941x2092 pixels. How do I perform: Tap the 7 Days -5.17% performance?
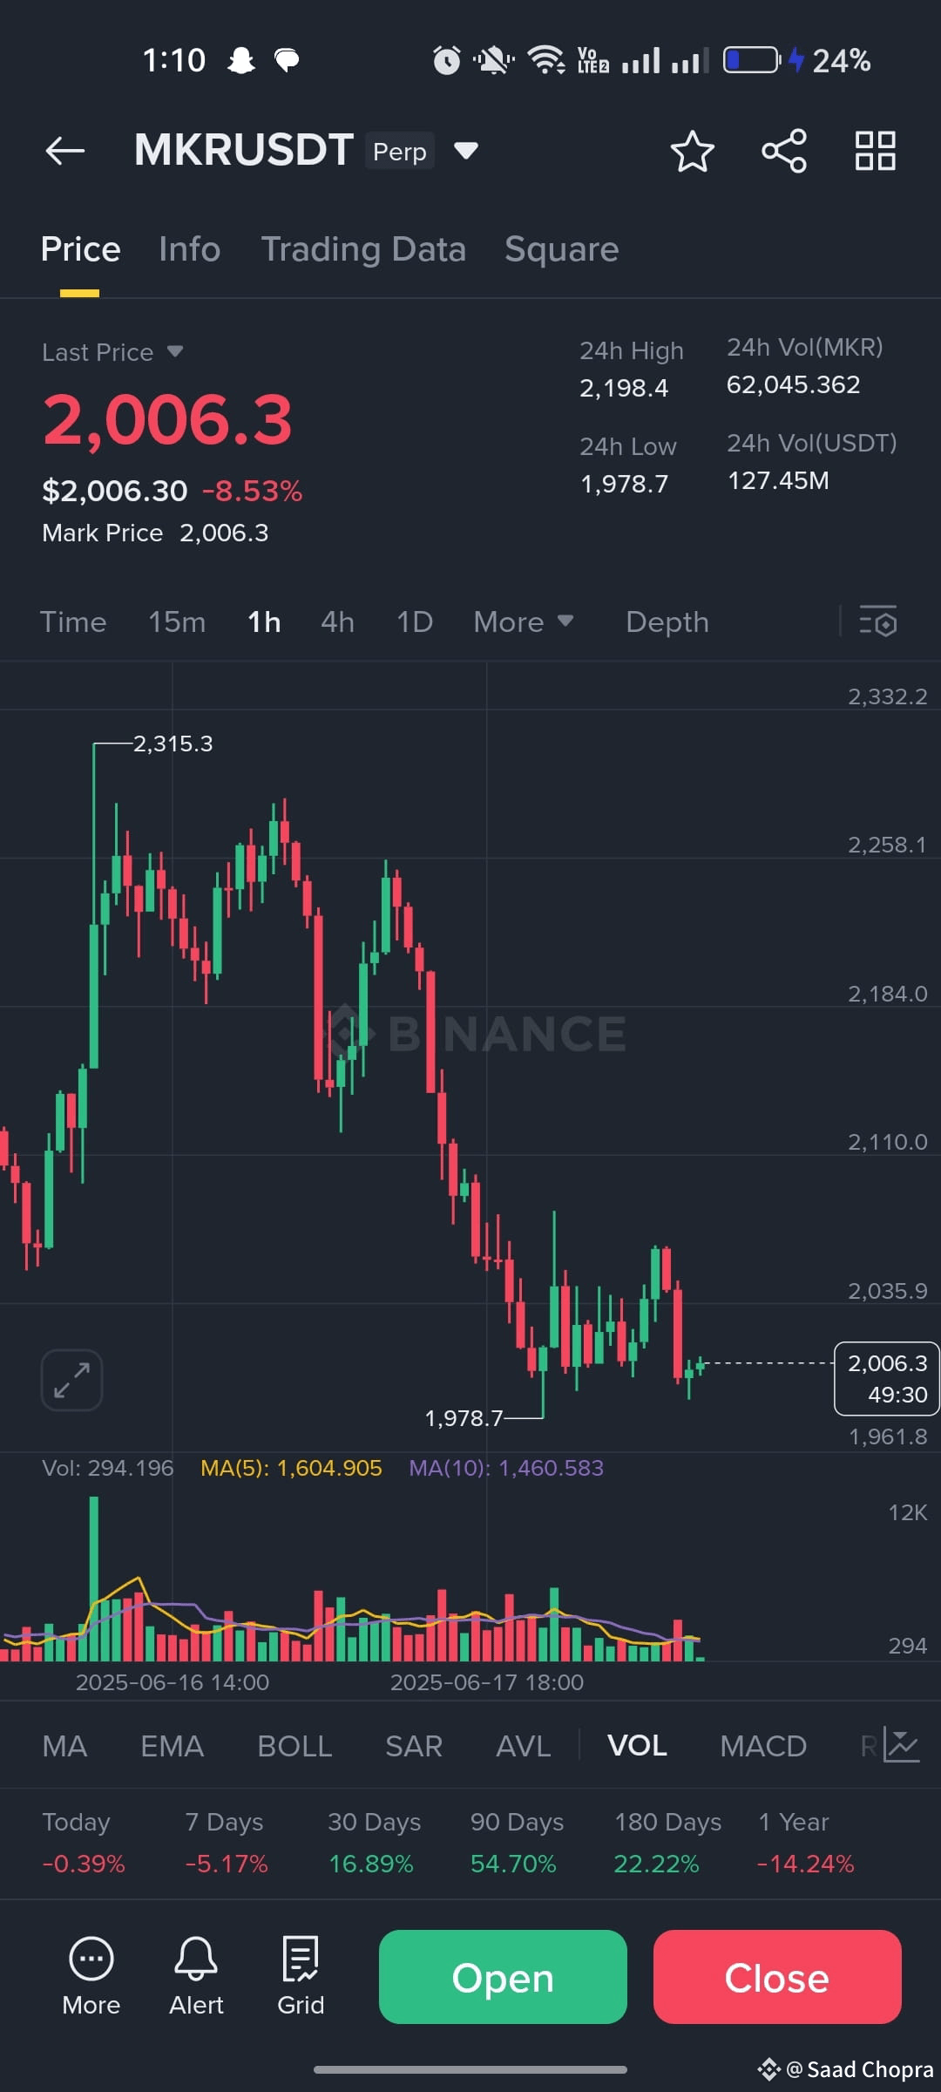coord(227,1843)
